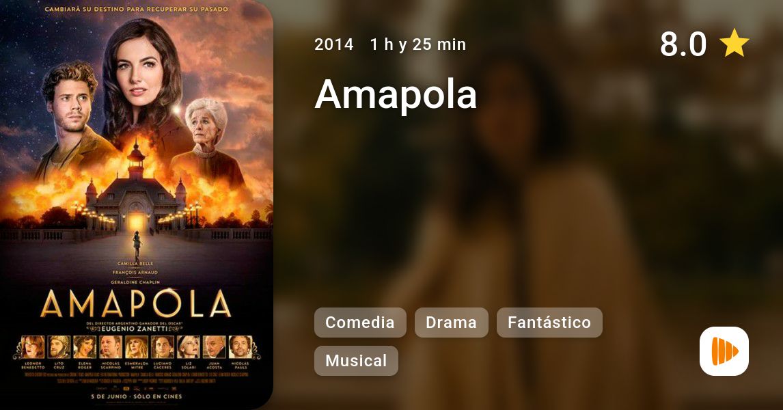Click the 1 h y 25 min runtime
This screenshot has width=783, height=410.
pyautogui.click(x=418, y=44)
